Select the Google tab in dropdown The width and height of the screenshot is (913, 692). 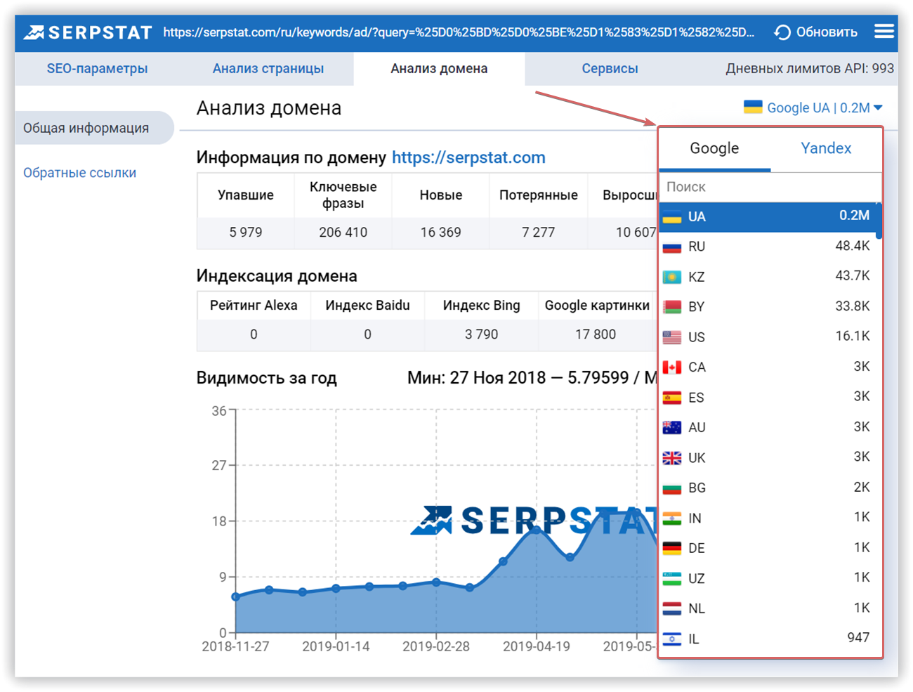point(714,148)
